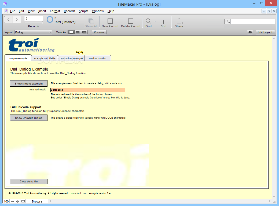
Task: Switch to Table view
Action: (84, 32)
